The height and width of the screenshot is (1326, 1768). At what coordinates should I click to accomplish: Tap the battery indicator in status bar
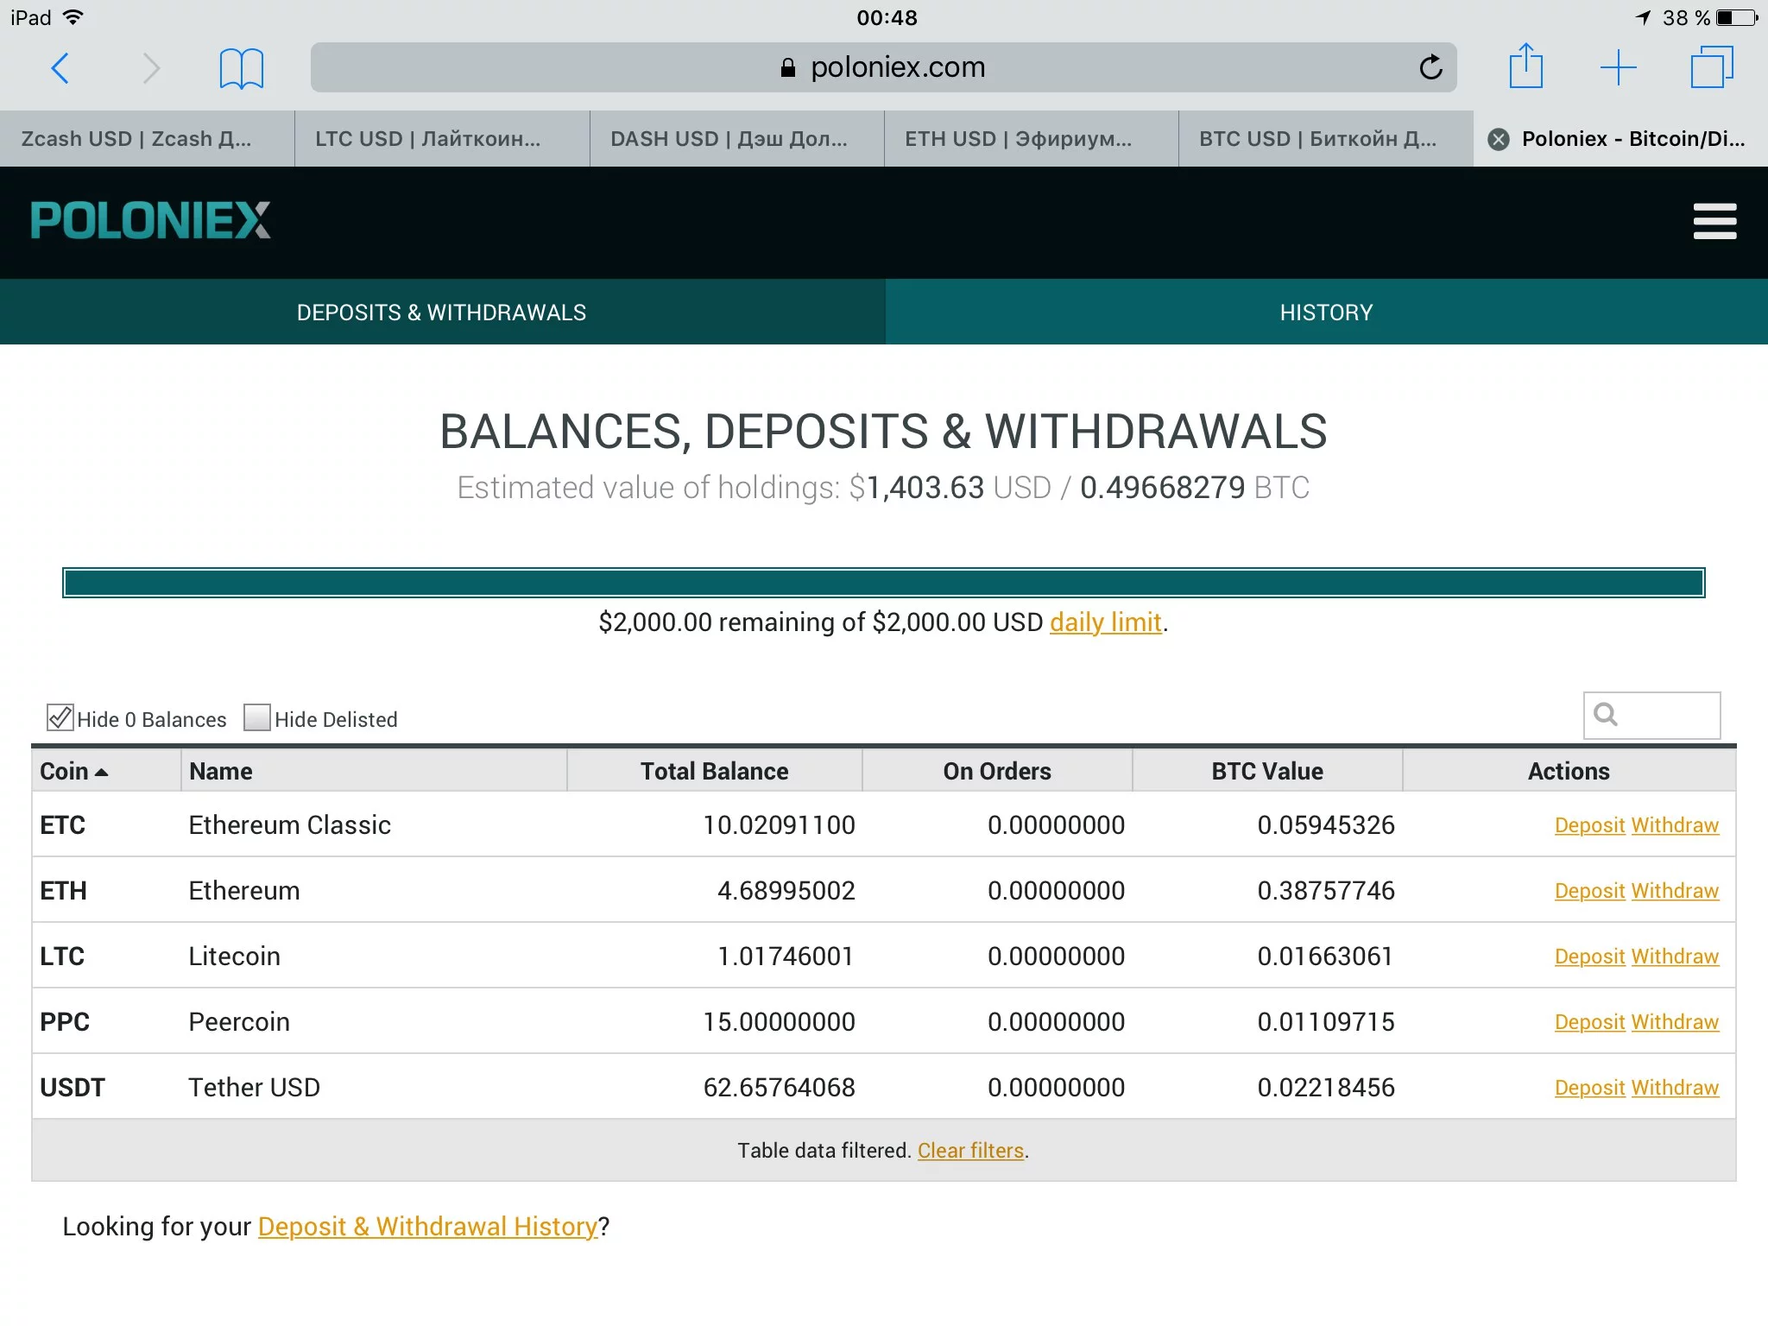1738,17
